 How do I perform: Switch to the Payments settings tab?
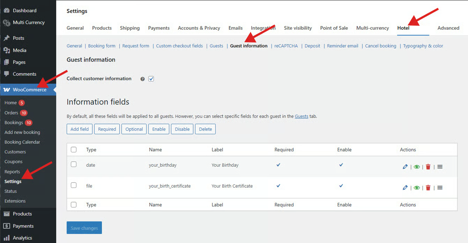tap(159, 28)
